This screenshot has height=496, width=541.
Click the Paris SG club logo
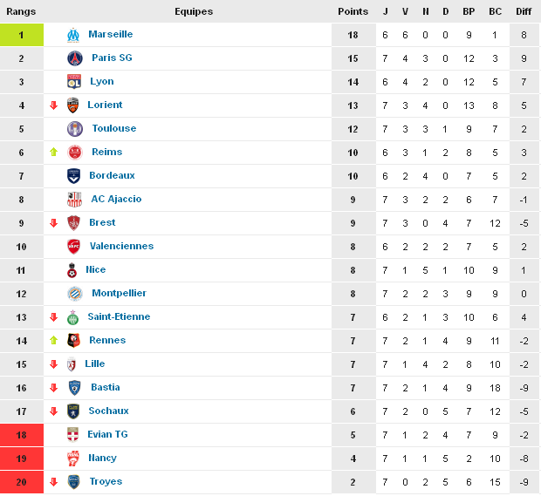(74, 58)
